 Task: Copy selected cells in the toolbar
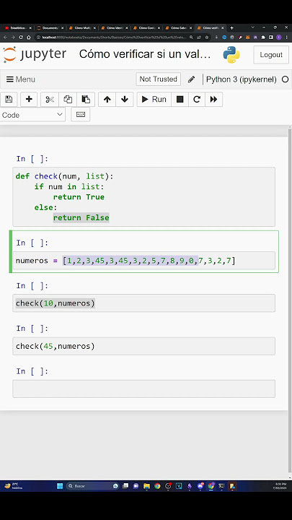(x=68, y=99)
